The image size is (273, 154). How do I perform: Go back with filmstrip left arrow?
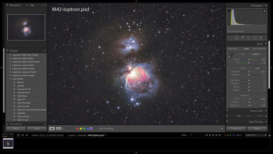[x=23, y=135]
